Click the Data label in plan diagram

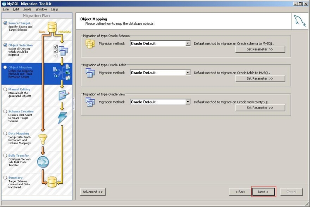(42, 32)
